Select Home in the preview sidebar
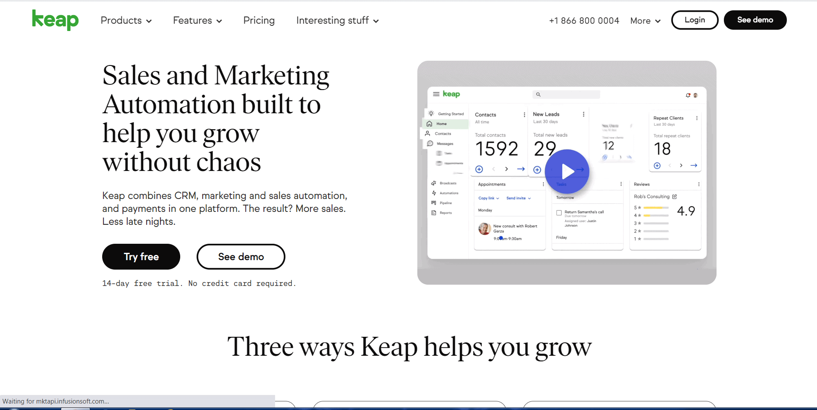The height and width of the screenshot is (410, 817). pyautogui.click(x=444, y=124)
